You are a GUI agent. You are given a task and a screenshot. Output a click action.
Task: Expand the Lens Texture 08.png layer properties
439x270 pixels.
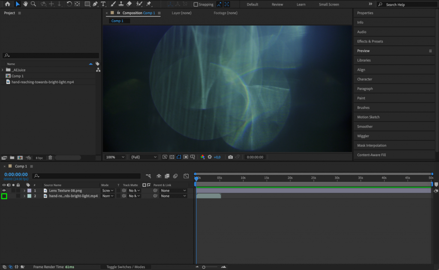[24, 190]
